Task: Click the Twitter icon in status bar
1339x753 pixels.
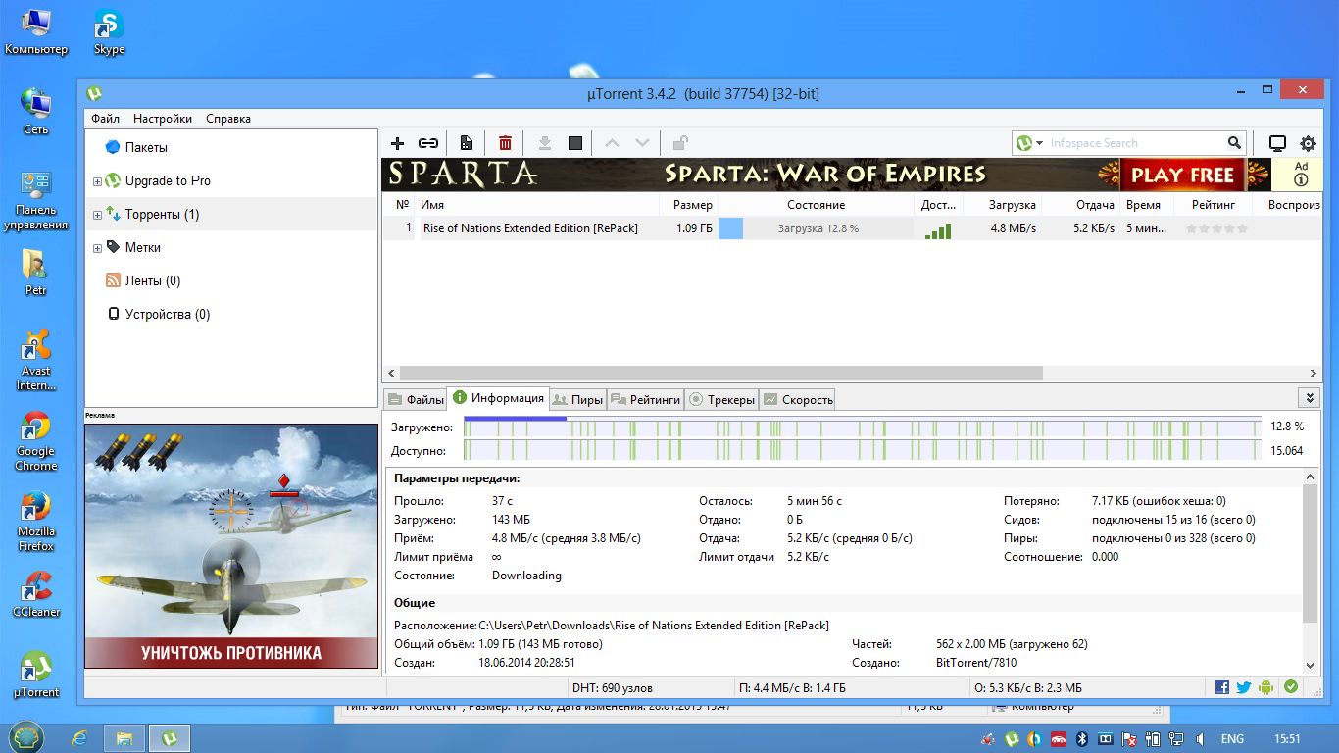Action: (1244, 687)
